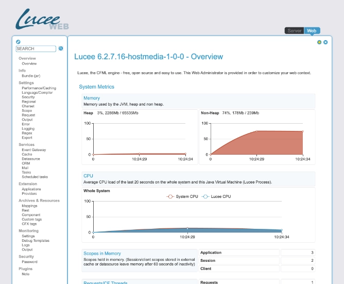The width and height of the screenshot is (344, 284).
Task: Click the blue circle icon above search field
Action: point(18,42)
